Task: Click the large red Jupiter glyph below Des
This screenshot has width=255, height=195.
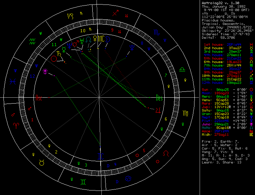Action: (x=158, y=110)
